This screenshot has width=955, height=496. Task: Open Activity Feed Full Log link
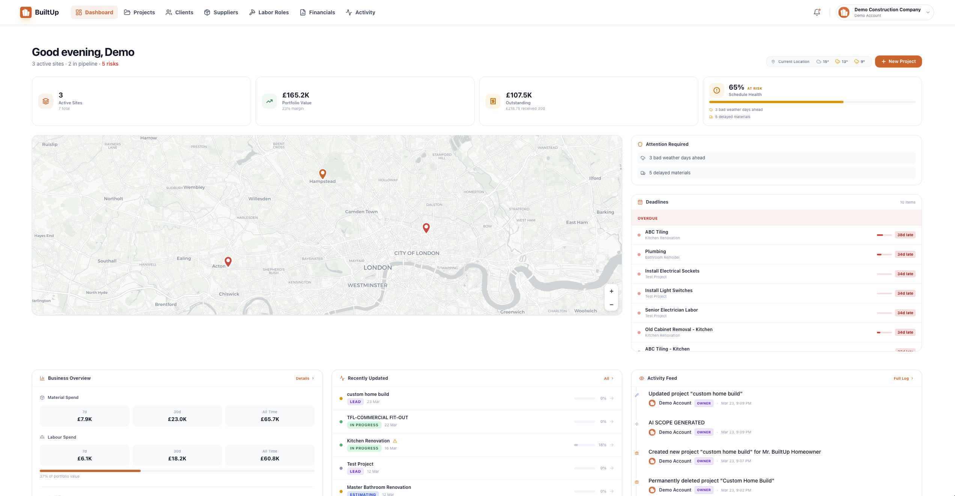[904, 378]
